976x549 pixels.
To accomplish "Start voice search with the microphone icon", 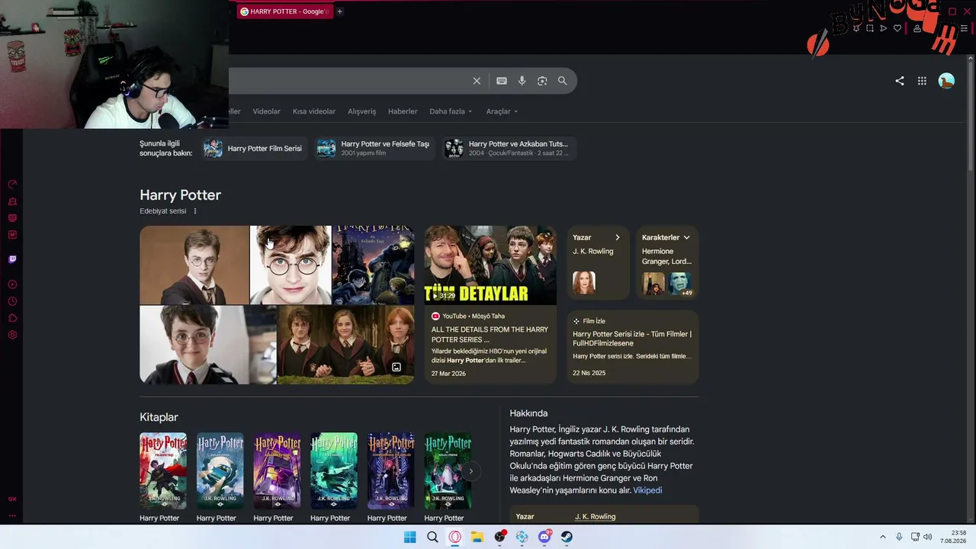I will 522,81.
